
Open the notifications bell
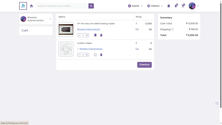pyautogui.click(x=176, y=6)
